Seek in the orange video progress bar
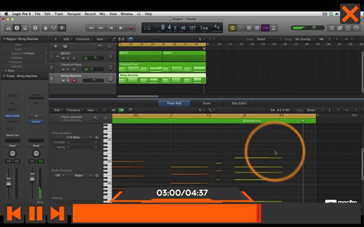The width and height of the screenshot is (364, 227). (217, 213)
